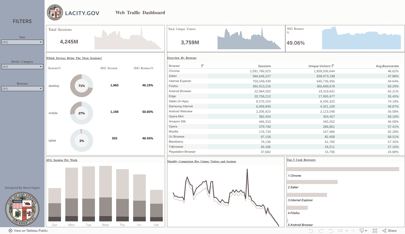
Task: Click the LACITY.GOV seal logo in header
Action: [55, 13]
